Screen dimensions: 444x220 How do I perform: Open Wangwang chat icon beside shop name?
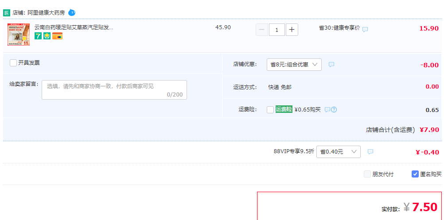point(72,12)
